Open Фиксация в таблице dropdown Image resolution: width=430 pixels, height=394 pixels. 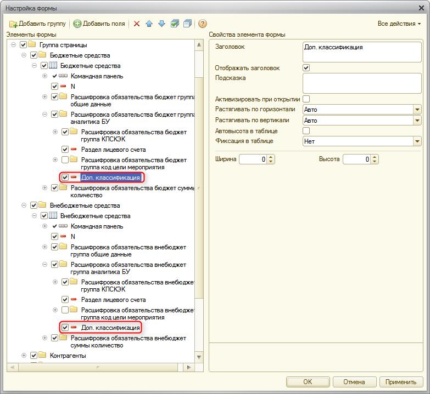tap(417, 141)
